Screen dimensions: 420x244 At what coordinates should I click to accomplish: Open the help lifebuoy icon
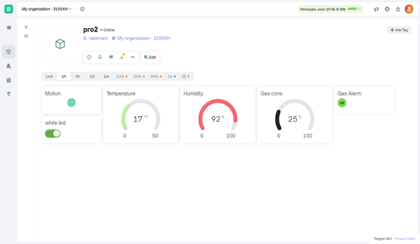[x=388, y=9]
